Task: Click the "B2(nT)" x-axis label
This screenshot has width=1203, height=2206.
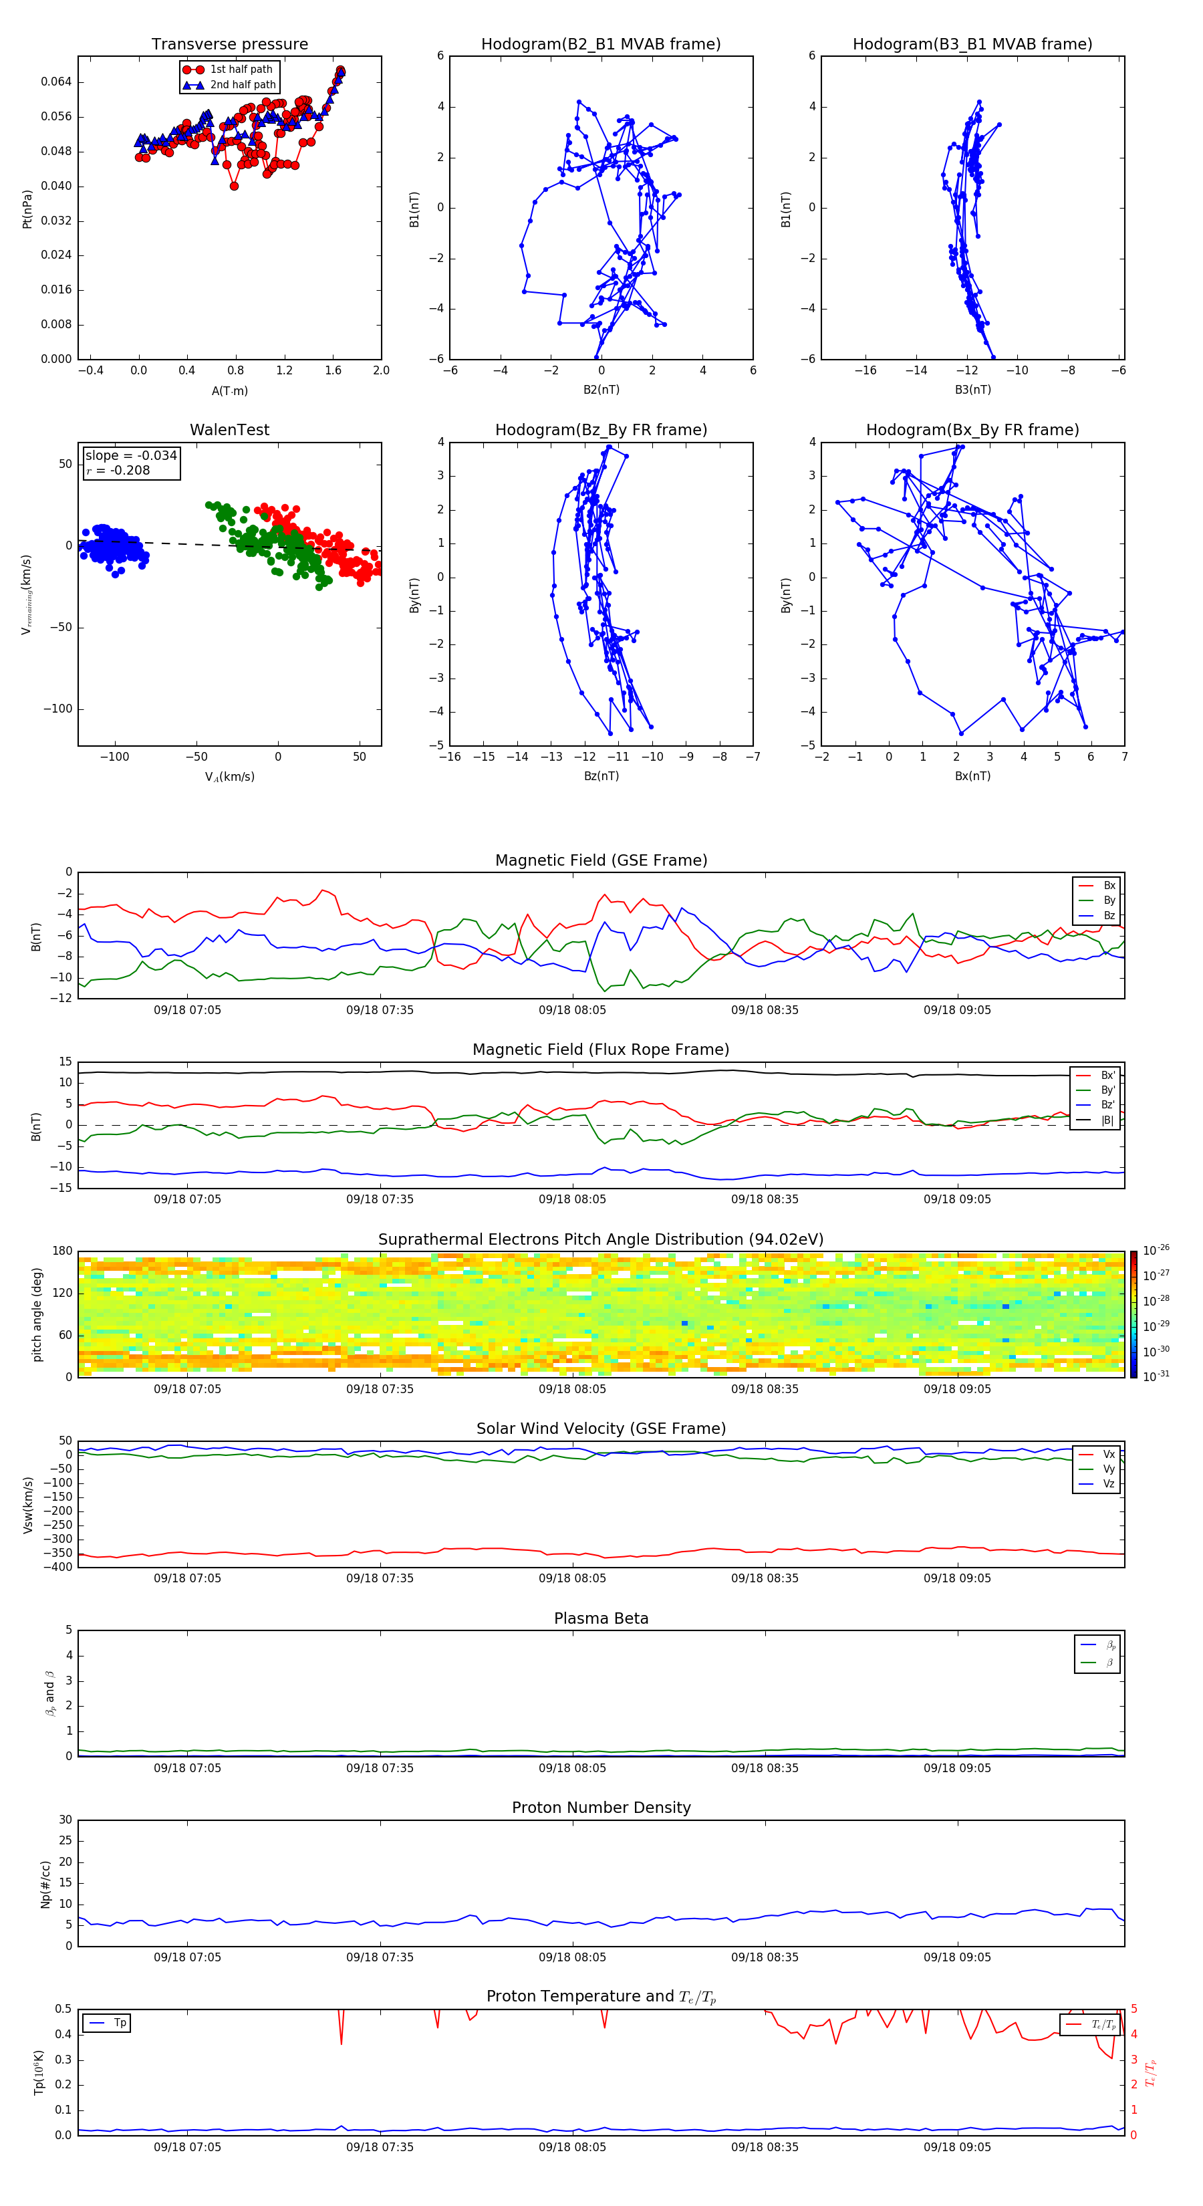Action: coord(601,390)
